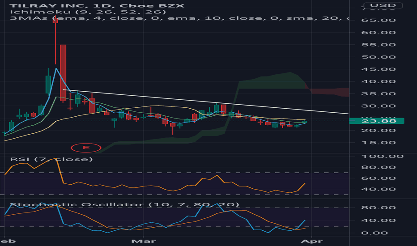Click the 15.00 price axis label
Image resolution: width=417 pixels, height=246 pixels.
coord(379,143)
